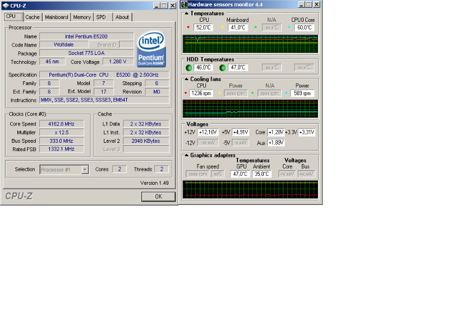Click the HDD temperature 46,0°C field

point(203,67)
